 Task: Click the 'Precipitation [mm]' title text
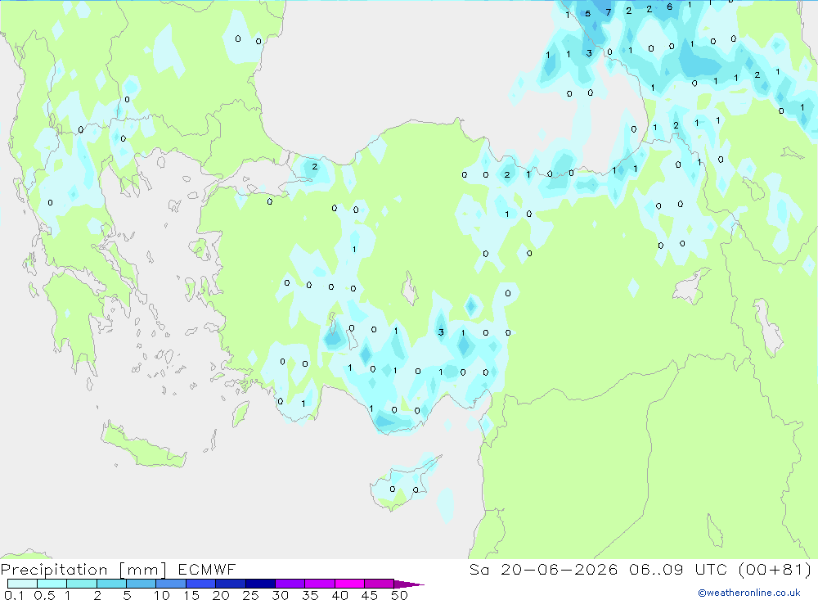84,570
